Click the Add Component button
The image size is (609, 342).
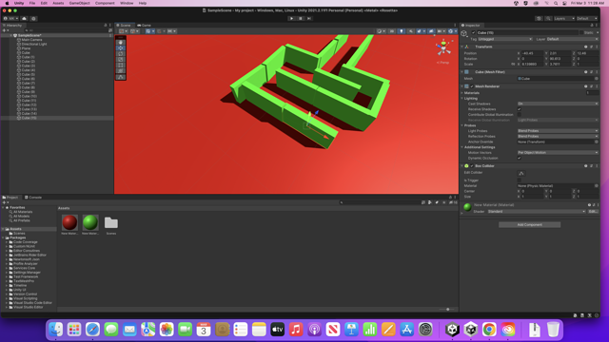click(x=529, y=225)
